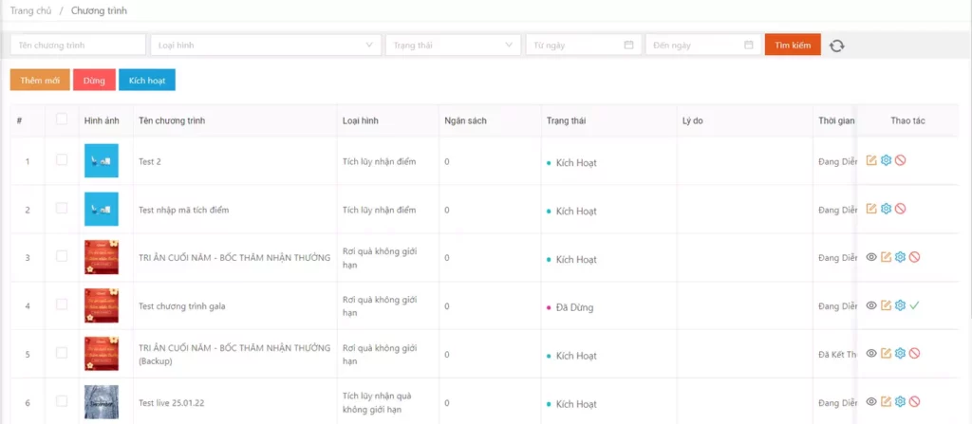Focus the Tên chương trình search field
This screenshot has height=424, width=972.
point(78,46)
